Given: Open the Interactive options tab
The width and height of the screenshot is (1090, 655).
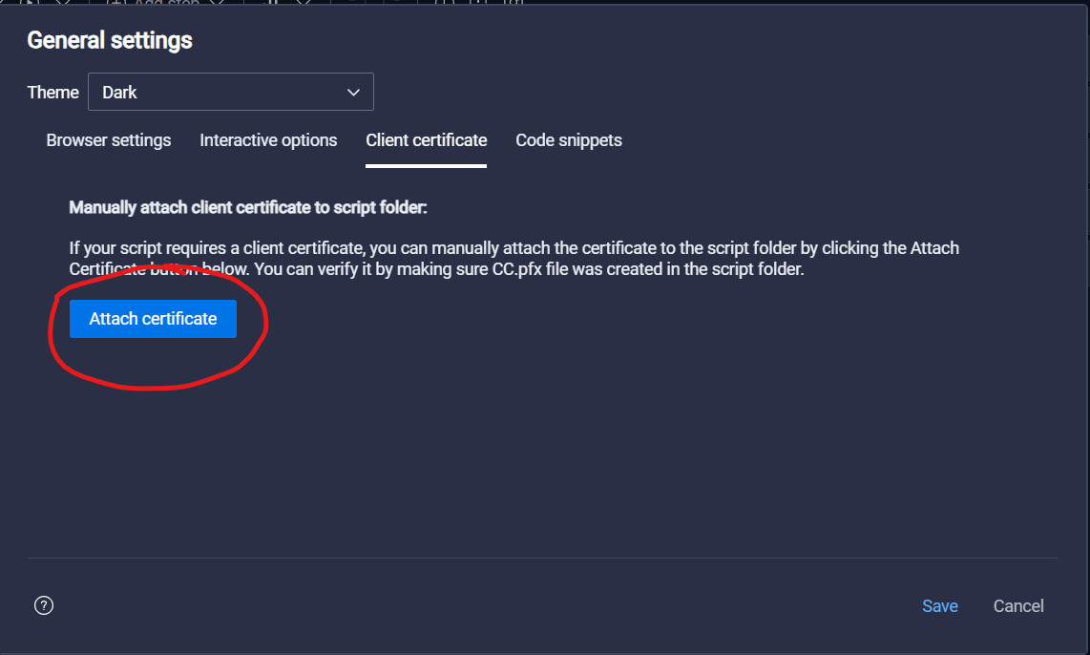Looking at the screenshot, I should pos(268,140).
